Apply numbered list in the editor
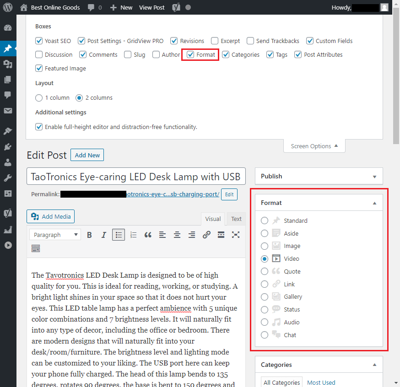Screen dimensions: 400x387 point(133,235)
